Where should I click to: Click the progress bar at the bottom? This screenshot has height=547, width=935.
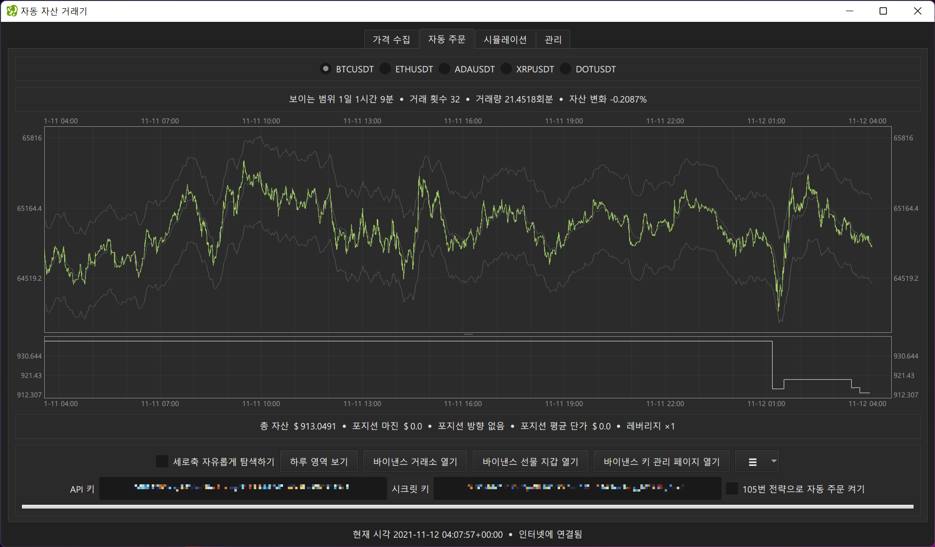coord(467,507)
